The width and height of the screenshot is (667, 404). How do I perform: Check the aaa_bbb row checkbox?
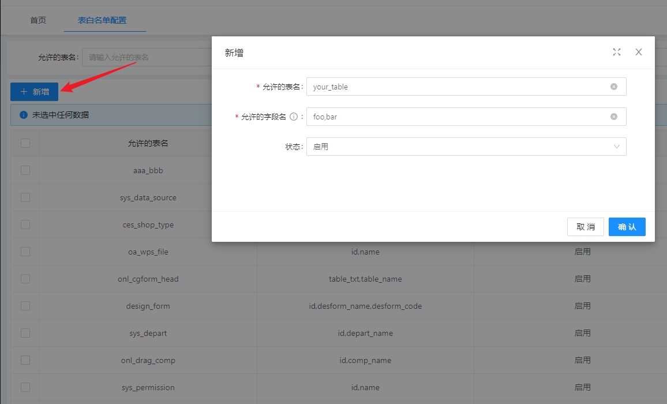pos(25,170)
